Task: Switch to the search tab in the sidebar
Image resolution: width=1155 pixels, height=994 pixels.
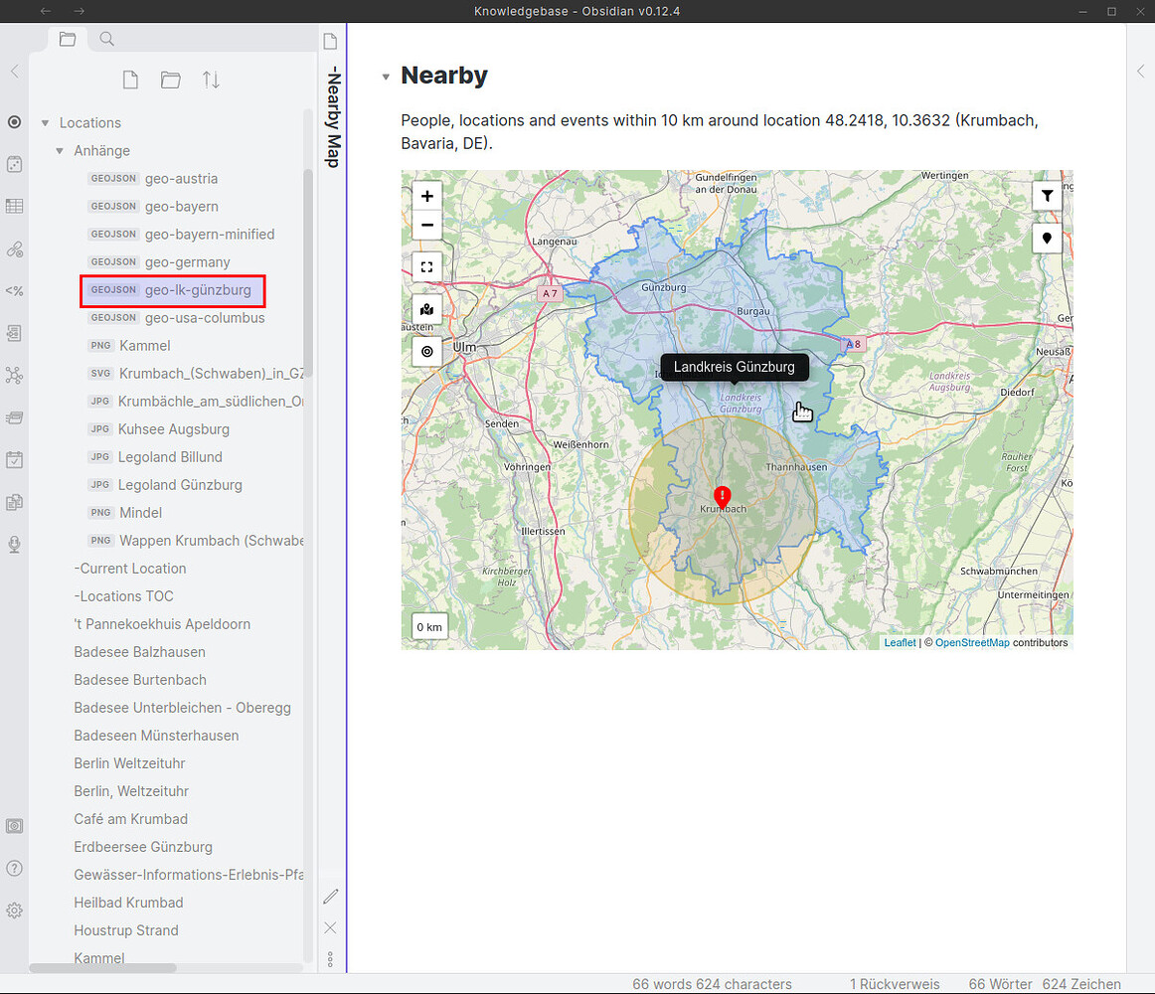Action: [x=105, y=39]
